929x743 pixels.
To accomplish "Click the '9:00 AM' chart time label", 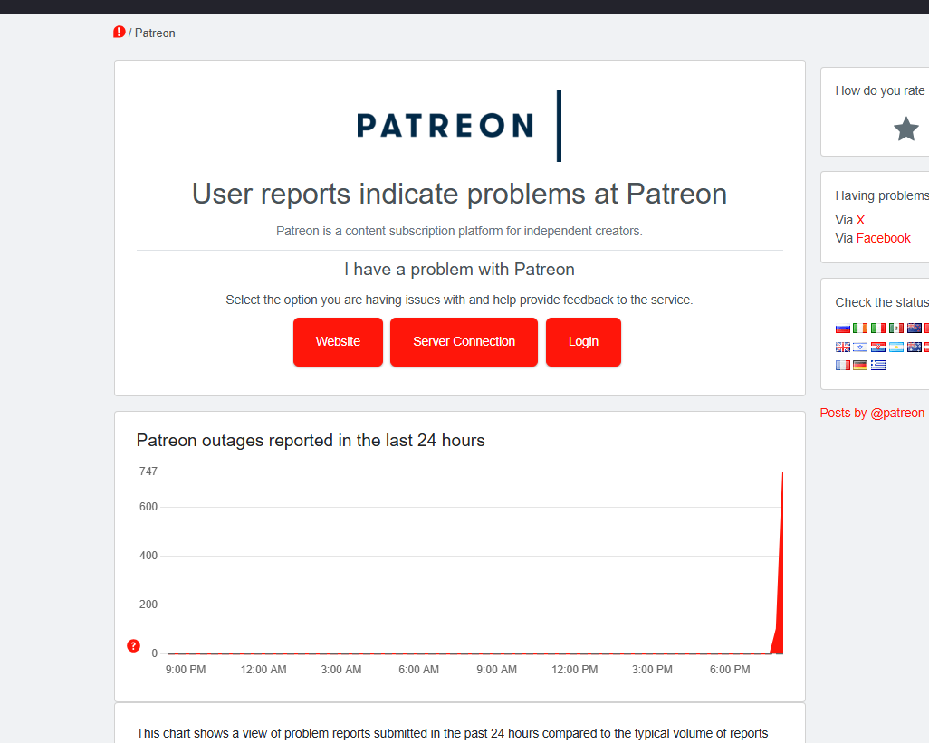I will 496,670.
